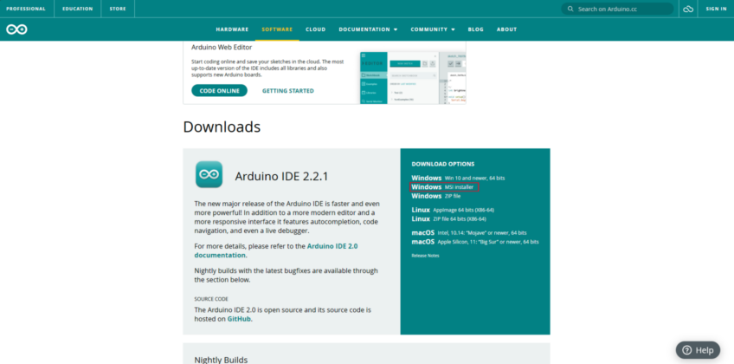Open the Arduino IDE 2.0 documentation link

tap(276, 250)
